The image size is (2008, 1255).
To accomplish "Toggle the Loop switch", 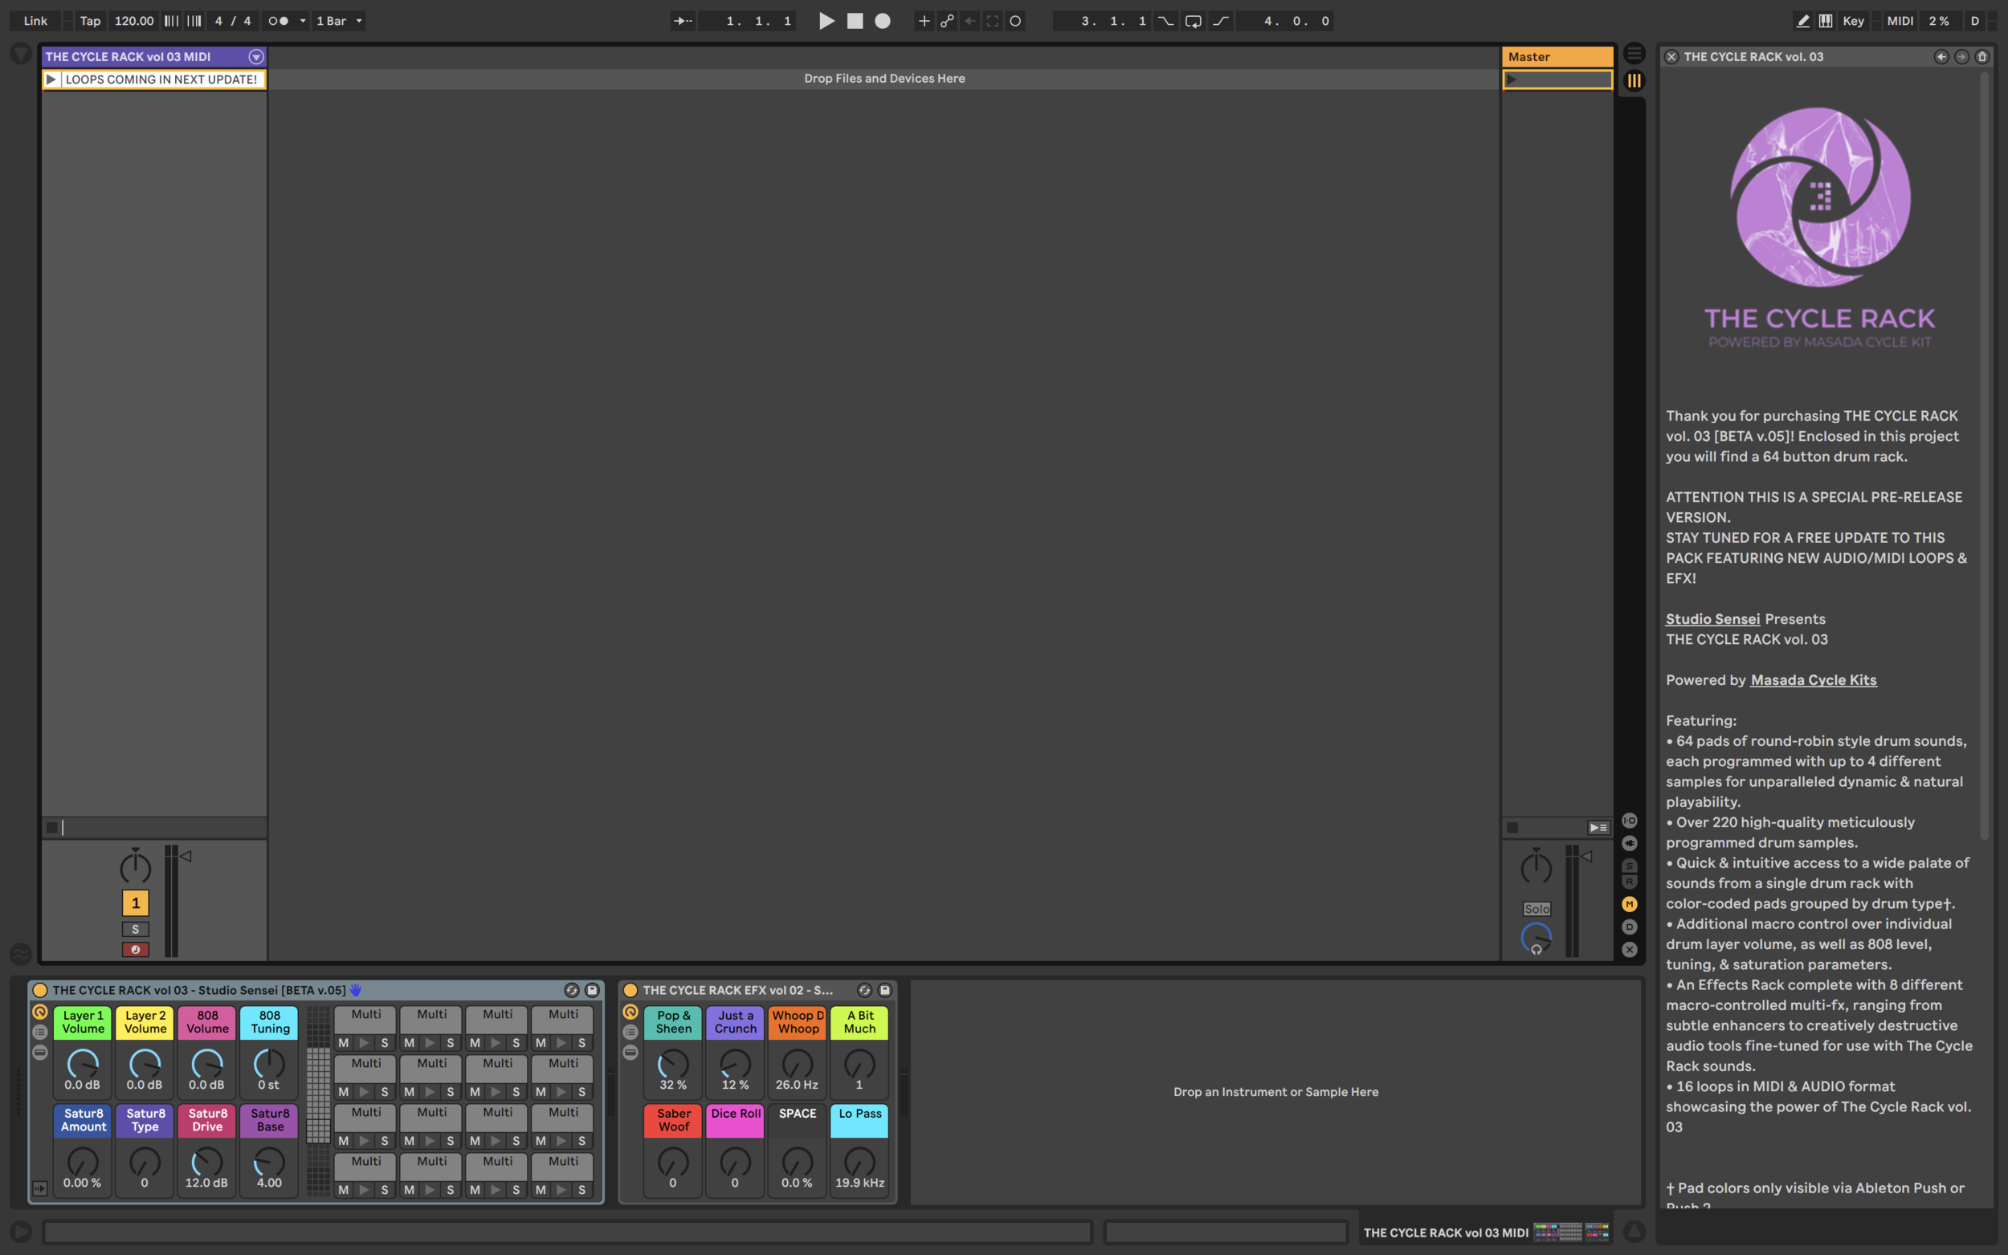I will pyautogui.click(x=1193, y=21).
